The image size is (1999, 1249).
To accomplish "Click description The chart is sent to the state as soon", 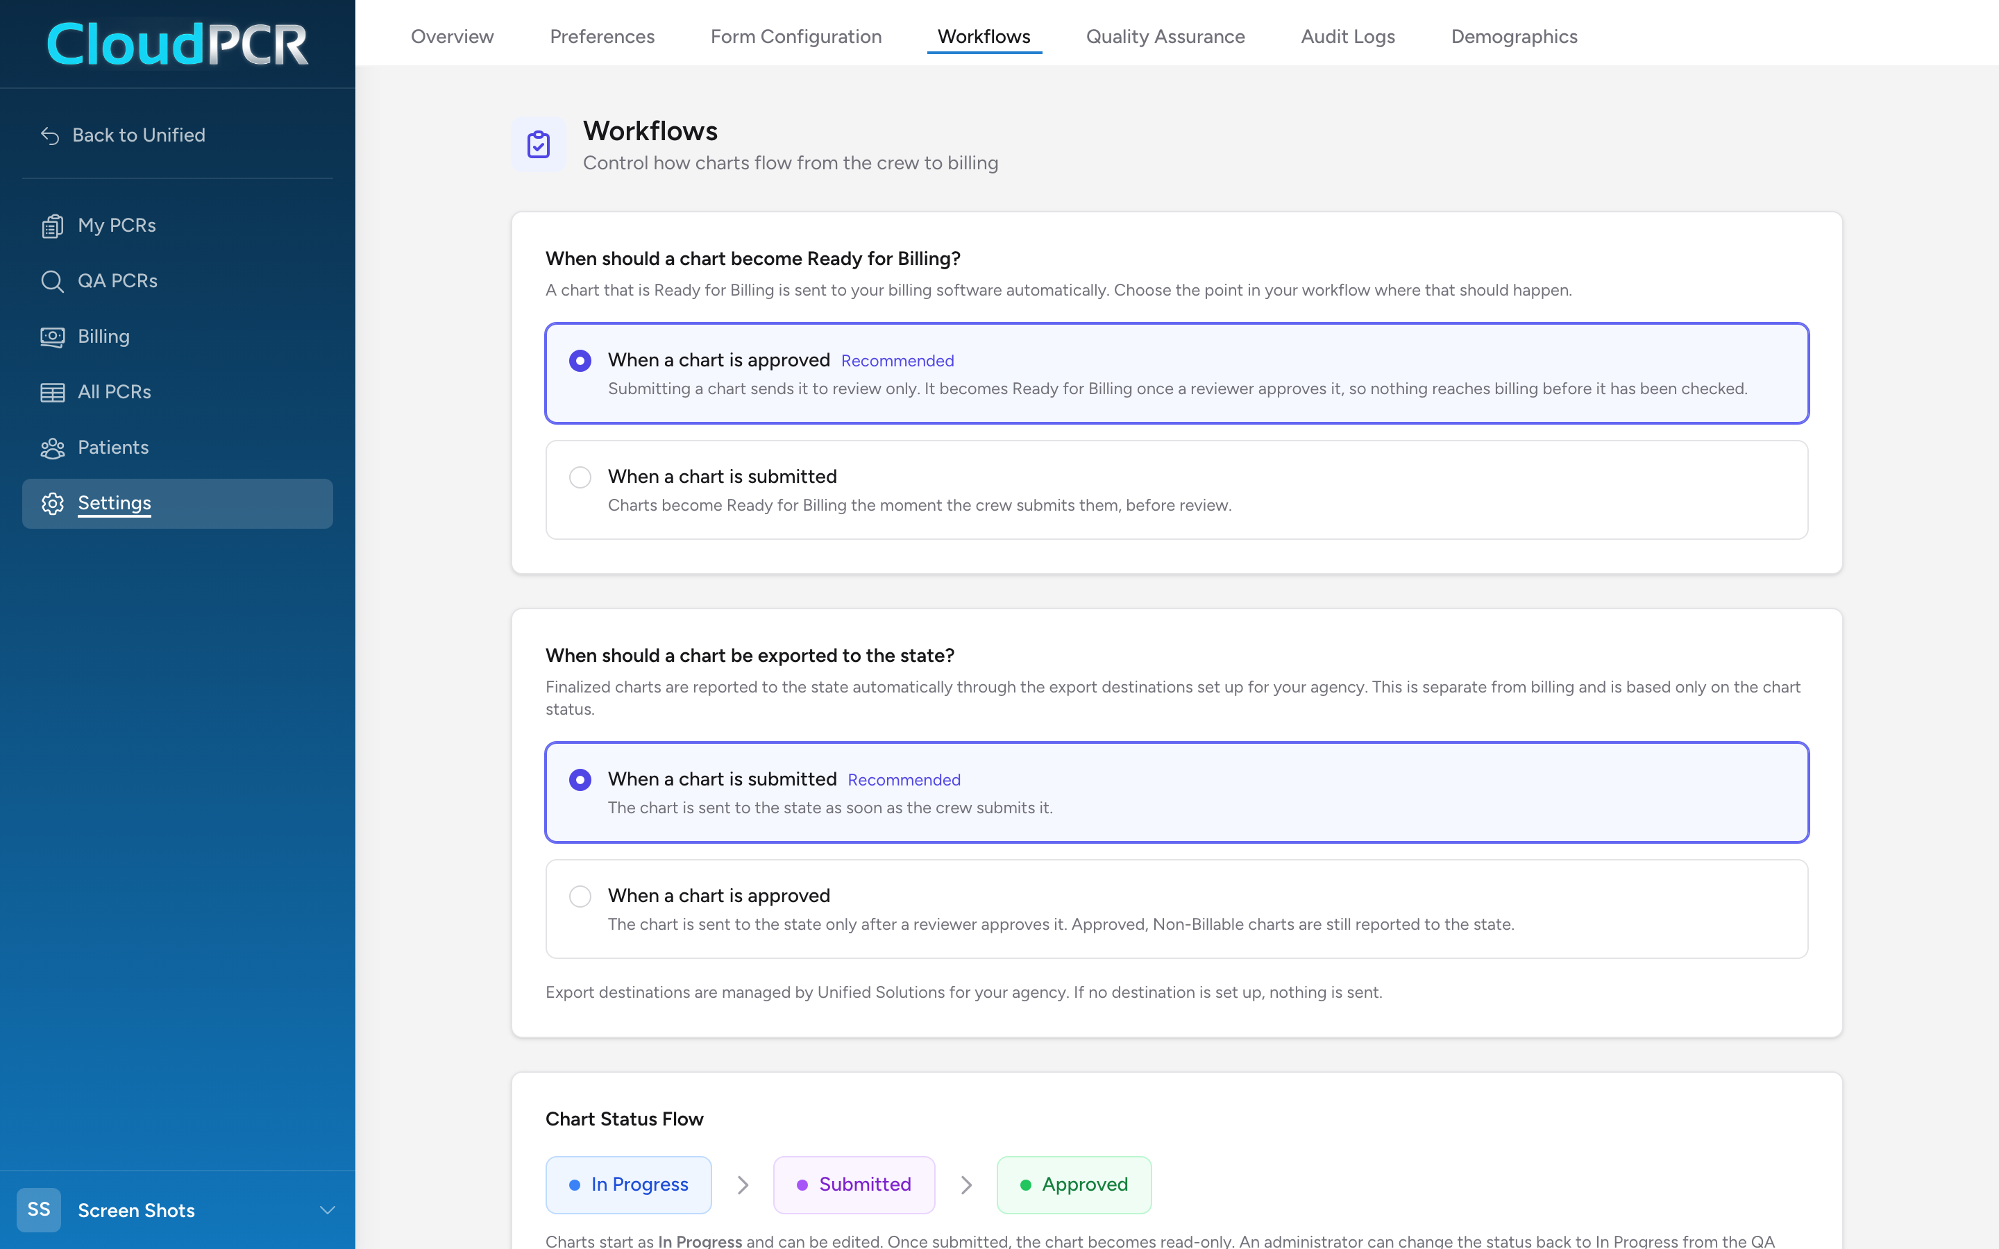I will 830,808.
